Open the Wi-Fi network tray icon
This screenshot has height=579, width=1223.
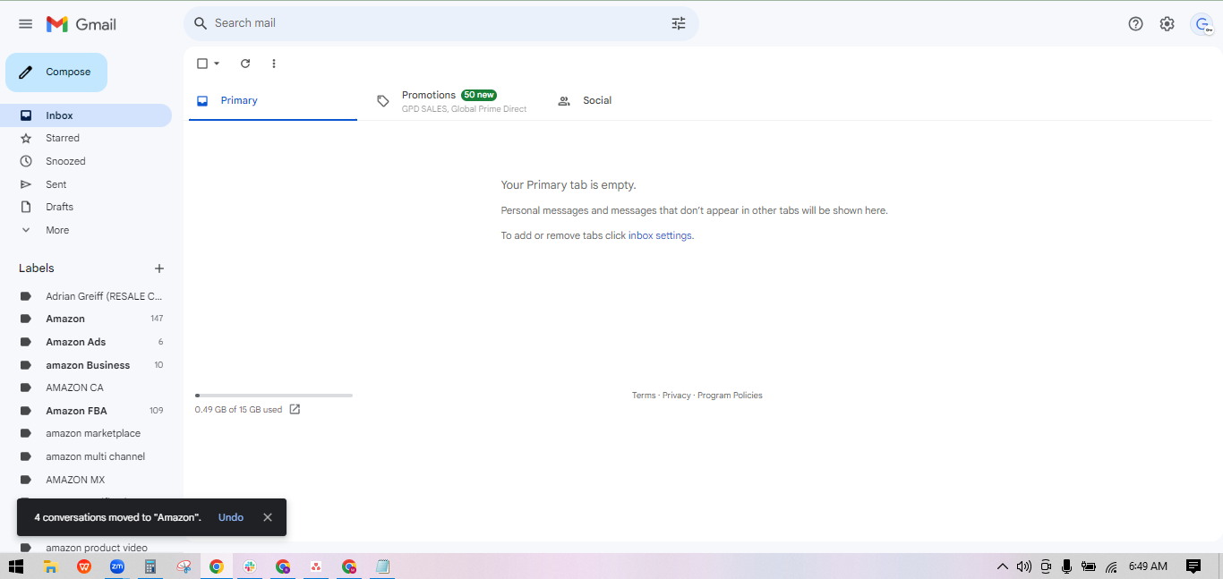coord(1111,566)
